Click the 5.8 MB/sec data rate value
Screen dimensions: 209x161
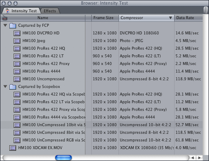tap(186, 110)
